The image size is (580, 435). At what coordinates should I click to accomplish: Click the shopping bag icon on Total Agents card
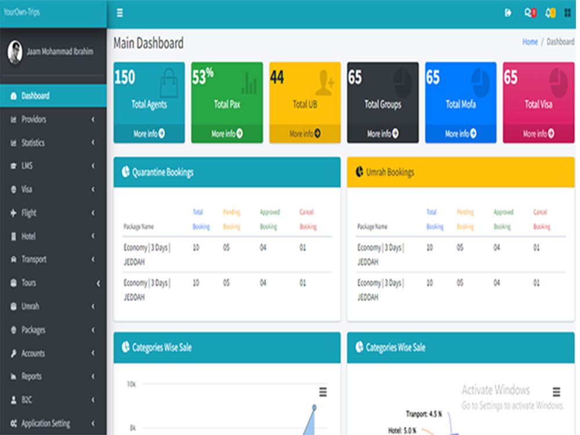click(x=169, y=82)
